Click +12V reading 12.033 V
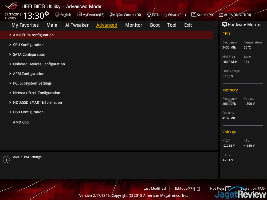The height and width of the screenshot is (200, 267). (229, 146)
